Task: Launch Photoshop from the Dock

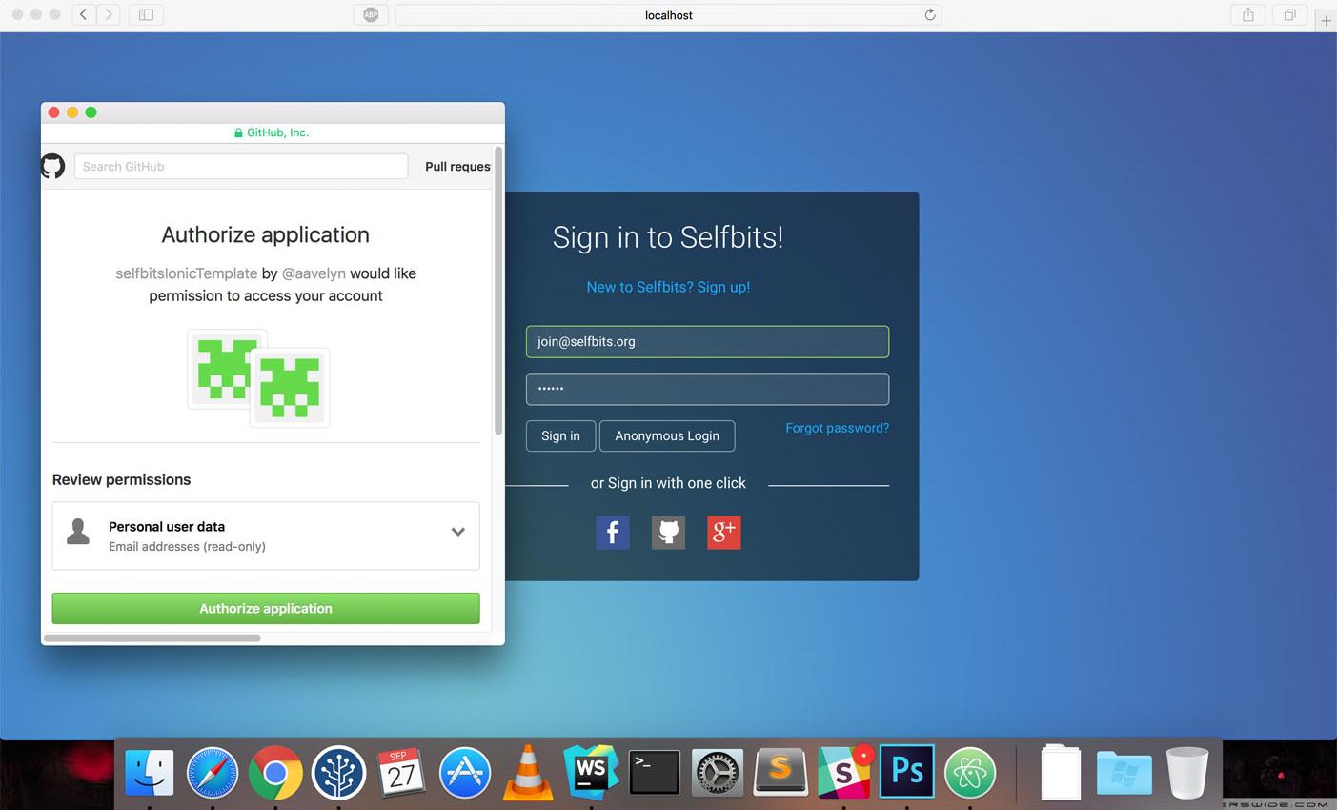Action: pyautogui.click(x=906, y=771)
